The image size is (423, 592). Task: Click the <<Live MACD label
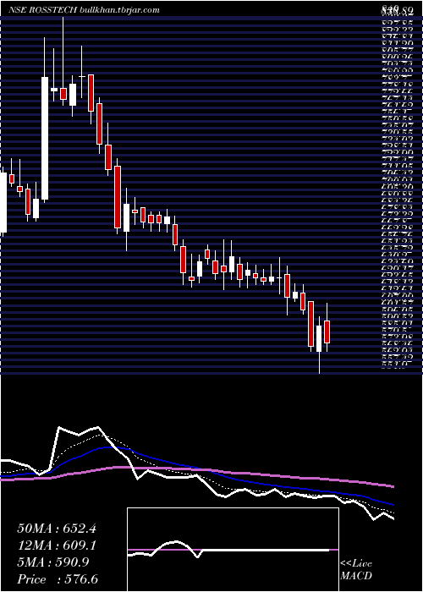(356, 570)
